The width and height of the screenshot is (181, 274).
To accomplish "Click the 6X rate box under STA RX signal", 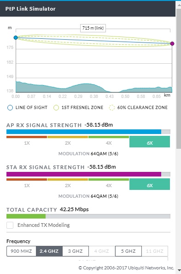I will (150, 184).
